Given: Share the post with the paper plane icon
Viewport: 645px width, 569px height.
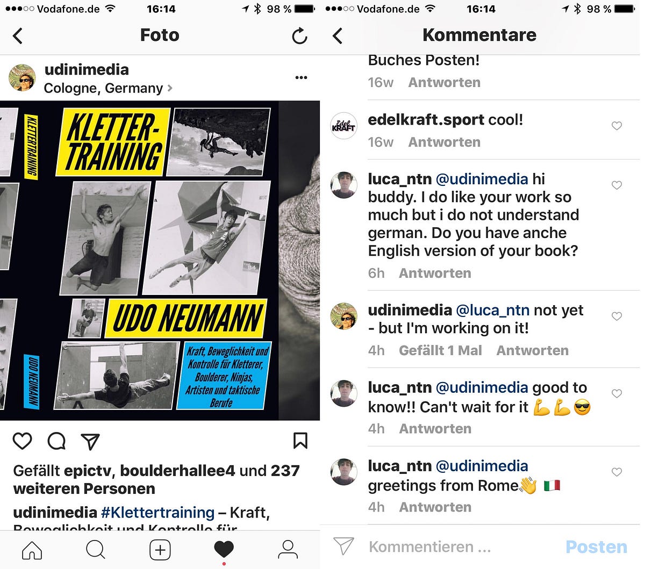Looking at the screenshot, I should point(90,441).
